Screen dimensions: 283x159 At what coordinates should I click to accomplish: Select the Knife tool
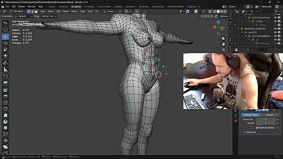[5, 109]
